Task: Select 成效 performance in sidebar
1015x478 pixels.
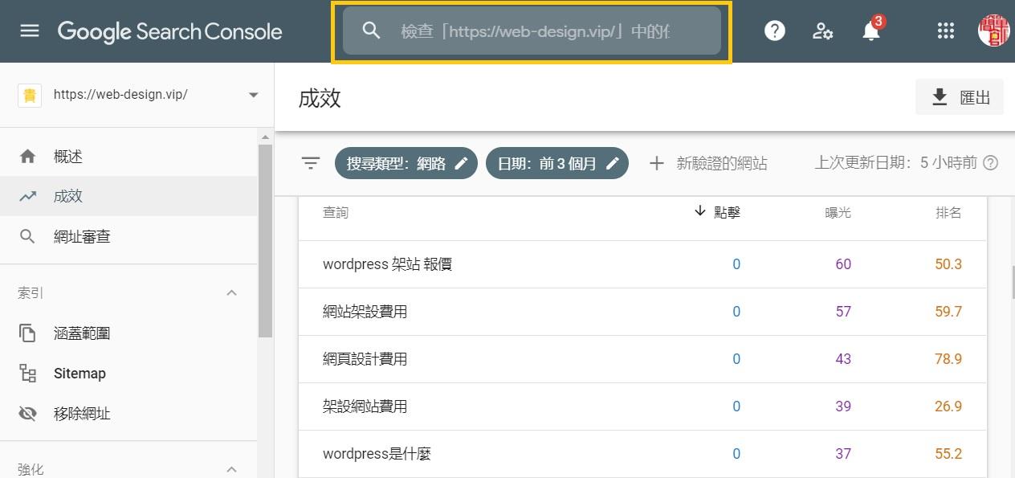Action: 128,196
